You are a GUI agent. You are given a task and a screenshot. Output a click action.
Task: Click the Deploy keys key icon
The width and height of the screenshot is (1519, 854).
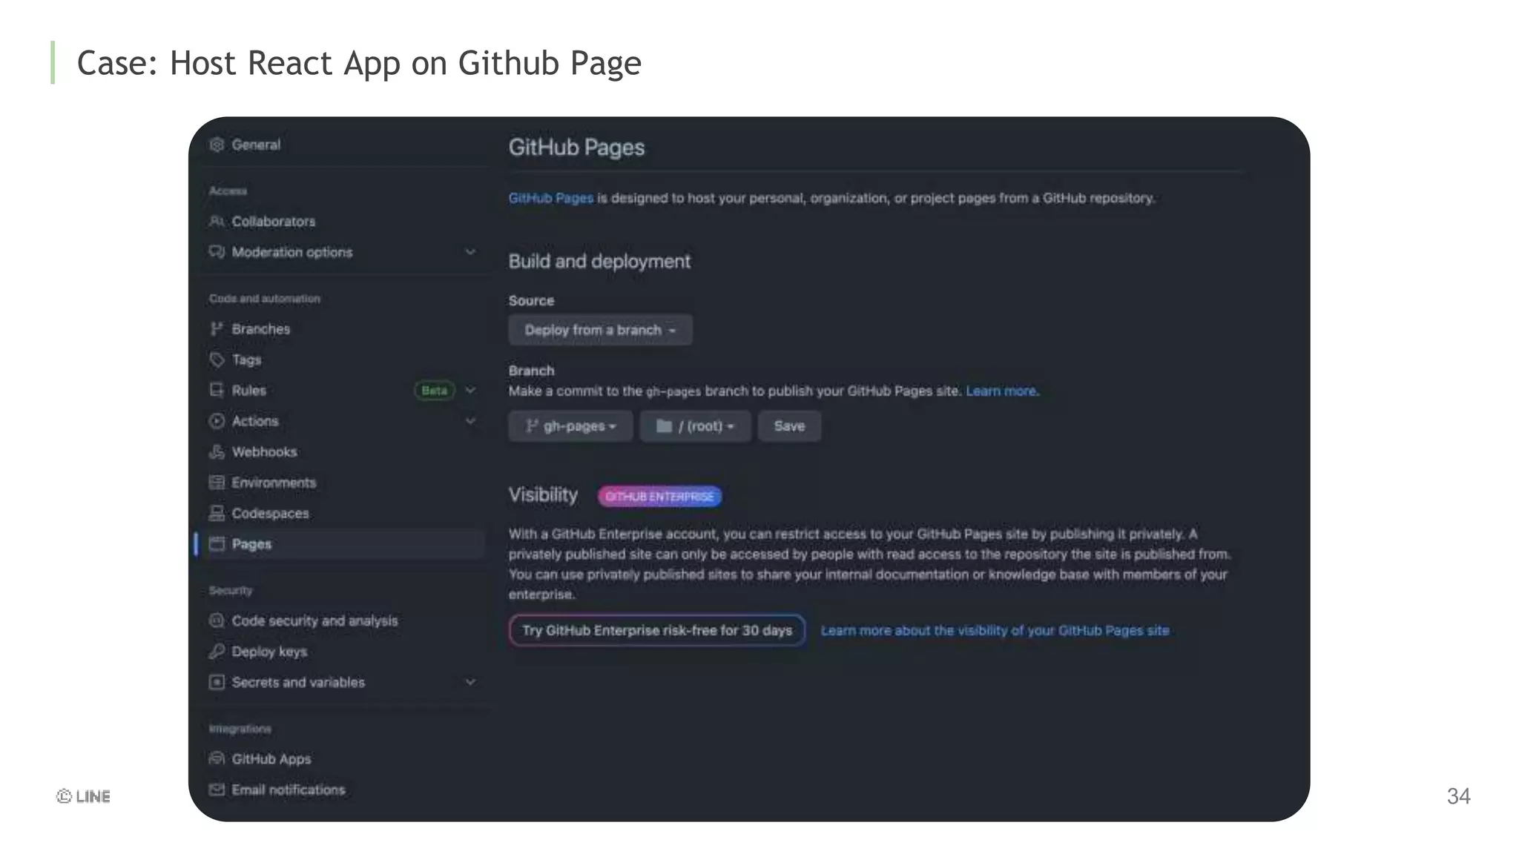[217, 652]
